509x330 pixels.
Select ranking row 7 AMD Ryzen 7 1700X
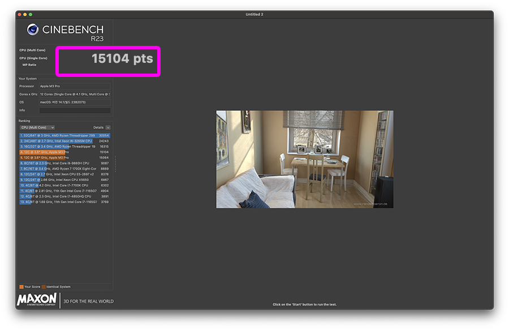click(x=64, y=169)
